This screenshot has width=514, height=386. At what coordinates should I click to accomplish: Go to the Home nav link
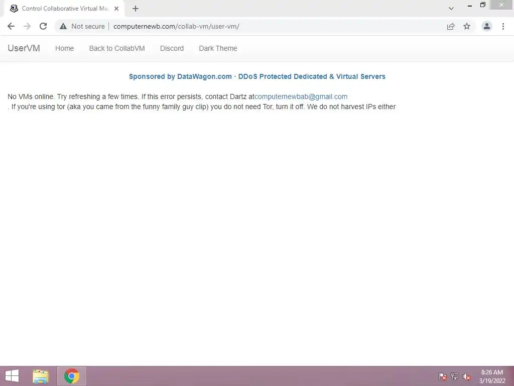pos(65,48)
